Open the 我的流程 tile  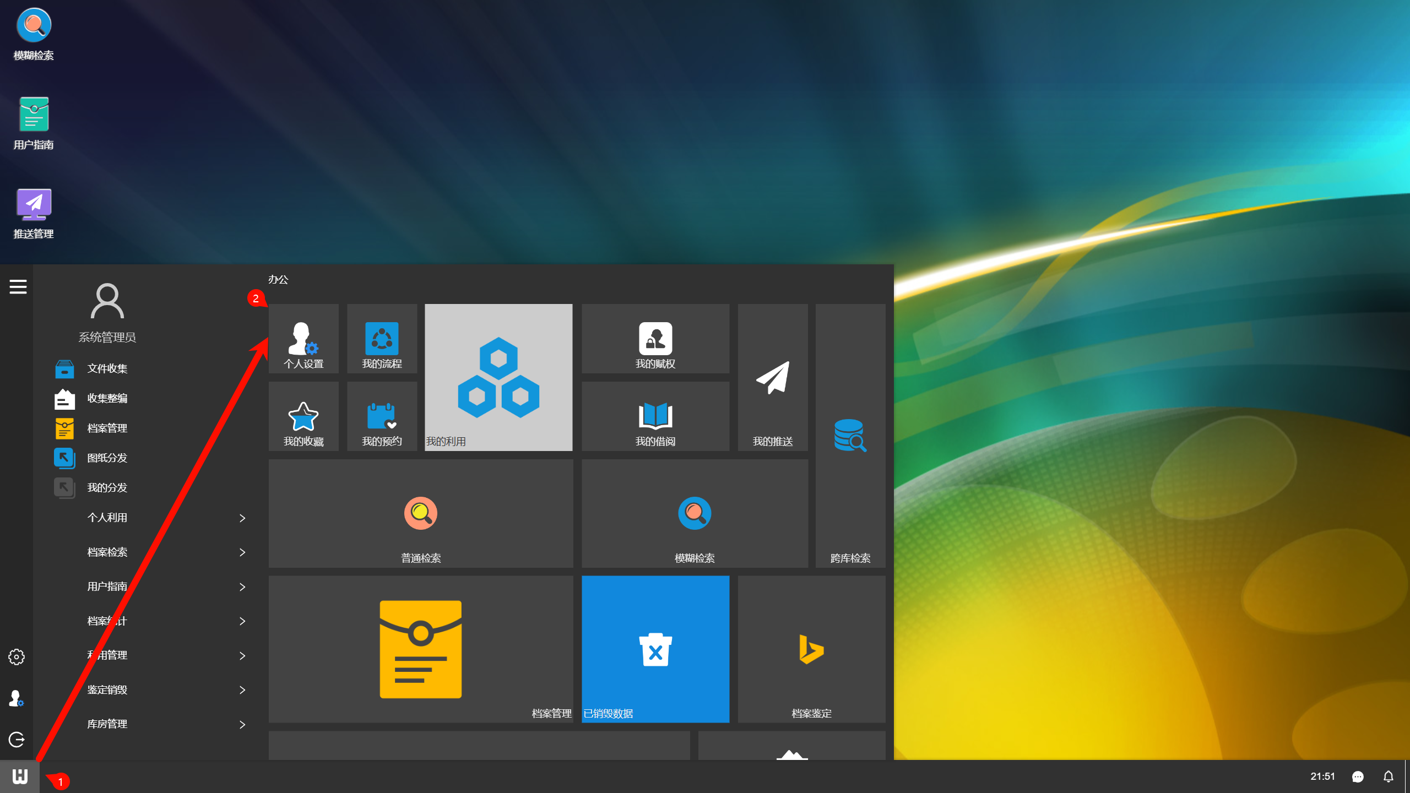[382, 339]
